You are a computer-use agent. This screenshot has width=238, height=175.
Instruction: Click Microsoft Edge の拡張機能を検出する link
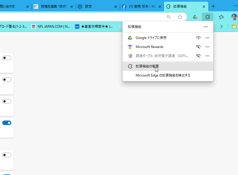(163, 75)
